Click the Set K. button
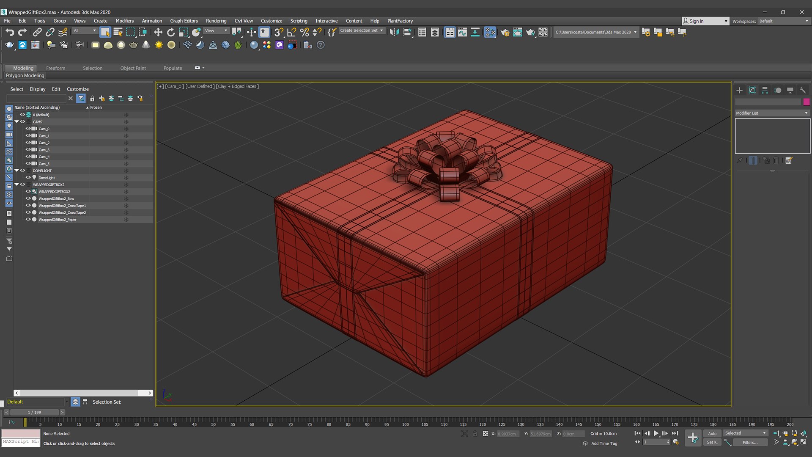The image size is (812, 457). 712,442
